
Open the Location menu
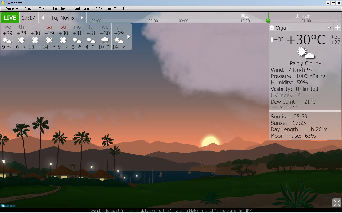pos(59,9)
